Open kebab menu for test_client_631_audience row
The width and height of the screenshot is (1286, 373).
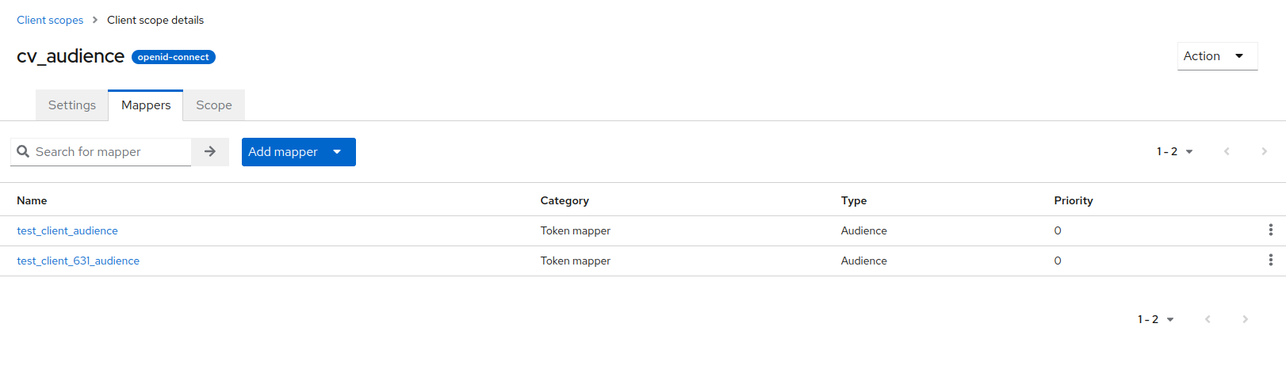tap(1270, 261)
